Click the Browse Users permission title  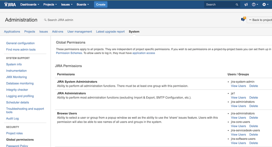[x=67, y=114]
